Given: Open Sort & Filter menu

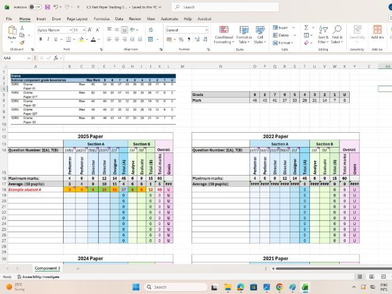Looking at the screenshot, I should (323, 35).
